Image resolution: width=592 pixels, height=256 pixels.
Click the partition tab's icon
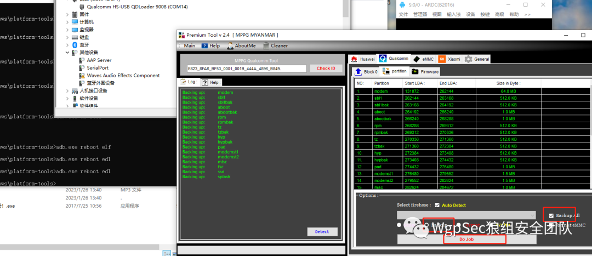click(386, 71)
